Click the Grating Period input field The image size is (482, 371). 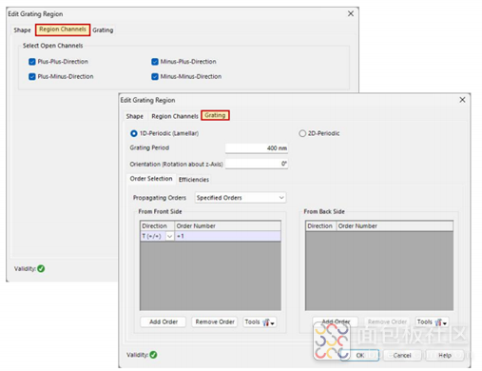(257, 148)
